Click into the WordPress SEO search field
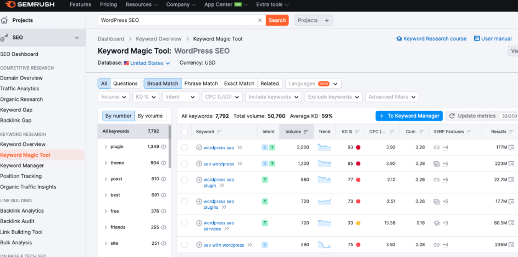The image size is (518, 257). pyautogui.click(x=176, y=20)
